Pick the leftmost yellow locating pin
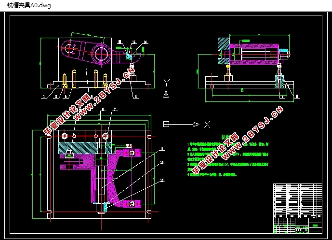This screenshot has height=240, width=332. [x=65, y=81]
